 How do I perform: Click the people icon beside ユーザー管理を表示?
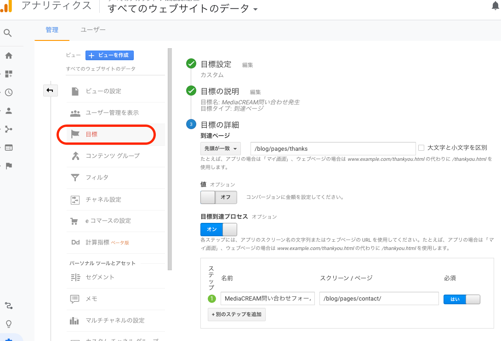tap(75, 113)
